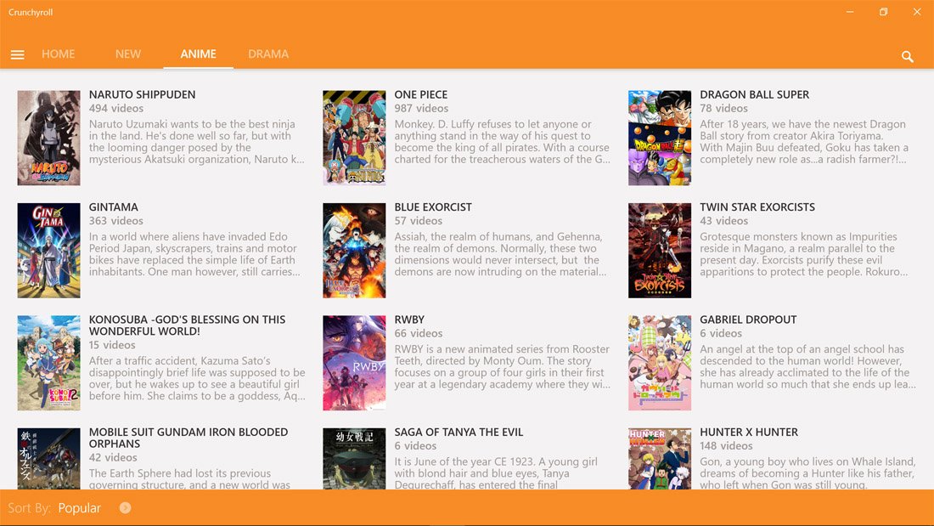Click the Kazuma Sato description text
This screenshot has height=526, width=934.
197,378
